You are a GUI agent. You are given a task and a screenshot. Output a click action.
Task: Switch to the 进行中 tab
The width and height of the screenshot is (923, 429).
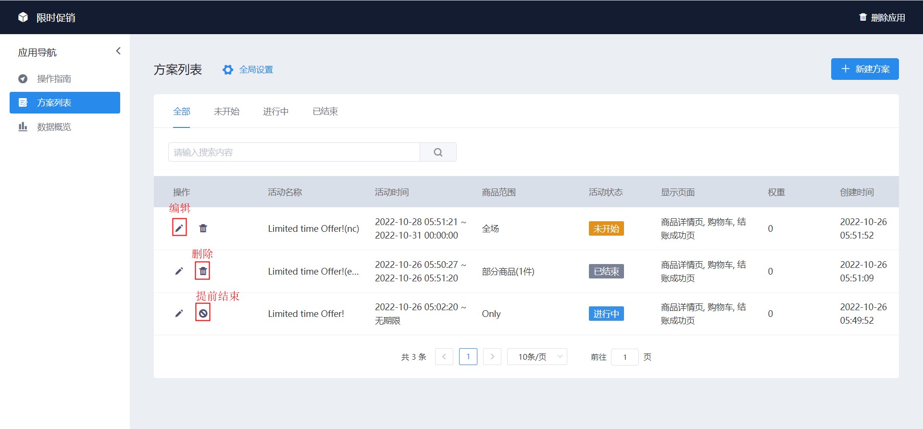276,112
